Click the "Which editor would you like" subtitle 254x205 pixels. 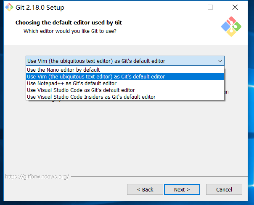click(x=70, y=31)
